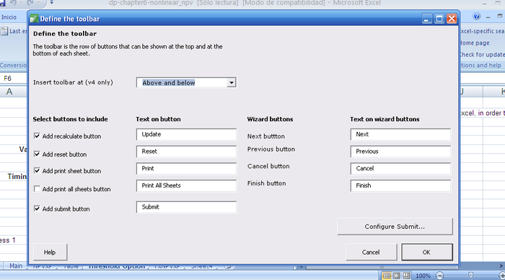Click the Next wizard text field
505x280 pixels.
(400, 134)
